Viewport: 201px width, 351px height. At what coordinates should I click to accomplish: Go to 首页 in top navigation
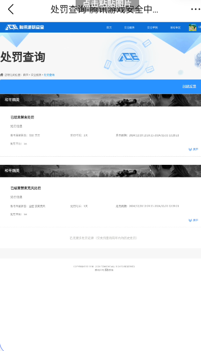[109, 27]
